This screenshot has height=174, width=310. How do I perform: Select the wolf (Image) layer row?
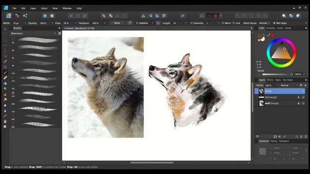[280, 103]
